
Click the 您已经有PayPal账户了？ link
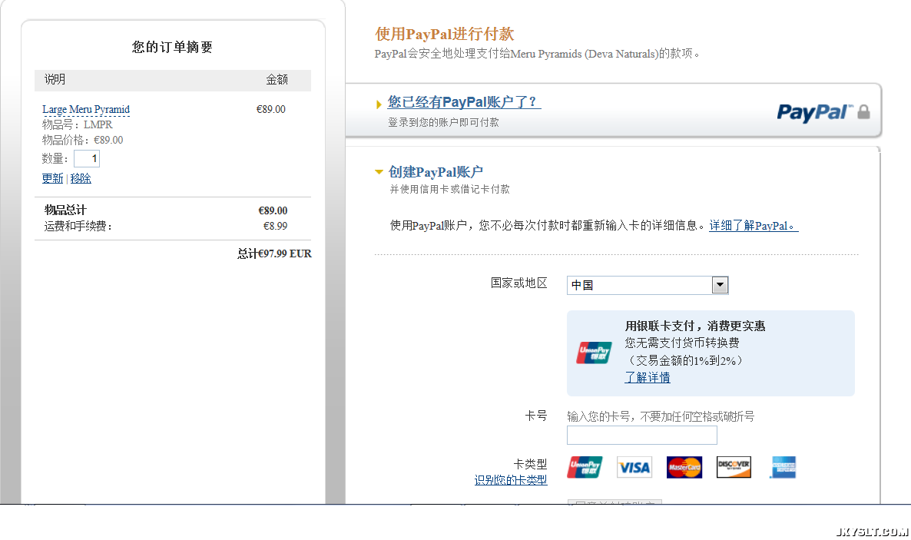pyautogui.click(x=464, y=102)
